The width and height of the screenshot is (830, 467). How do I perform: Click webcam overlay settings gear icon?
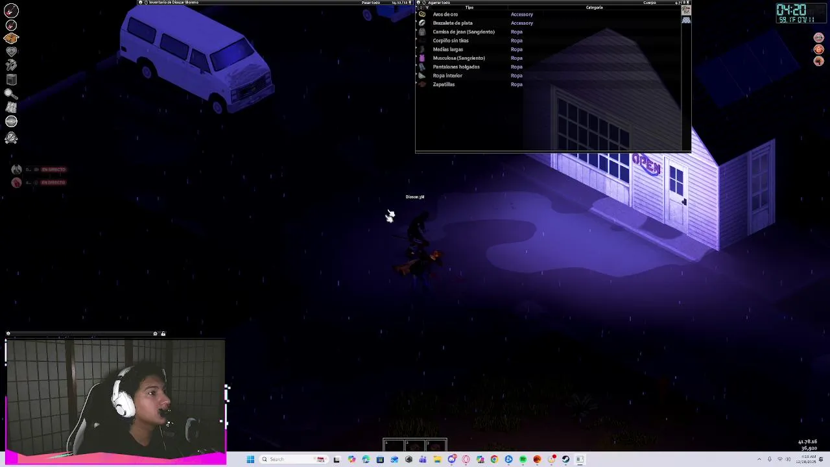tap(155, 334)
